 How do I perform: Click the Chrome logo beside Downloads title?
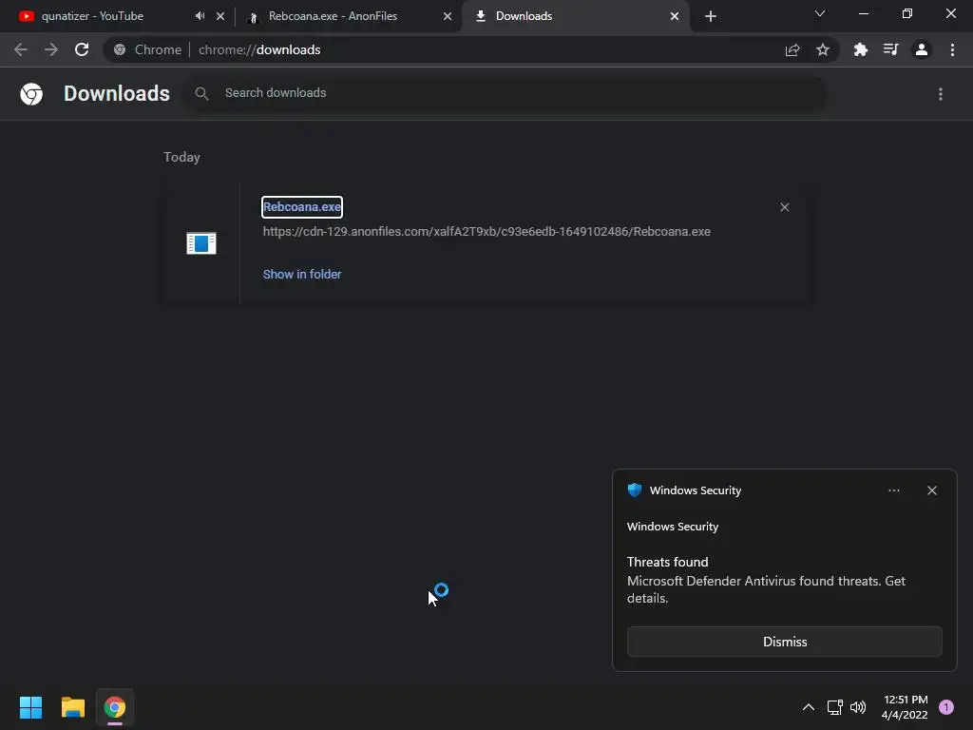31,94
